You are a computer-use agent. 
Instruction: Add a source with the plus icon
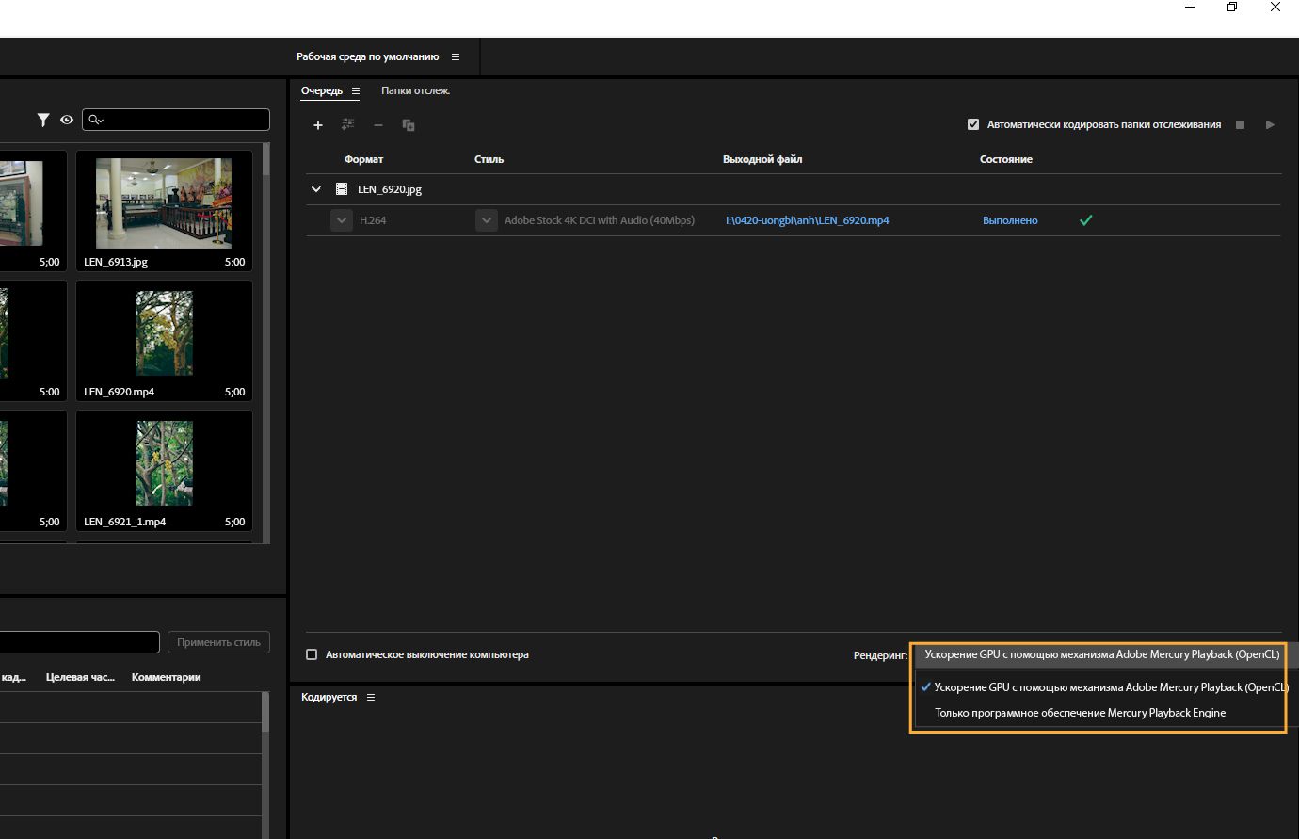coord(318,125)
